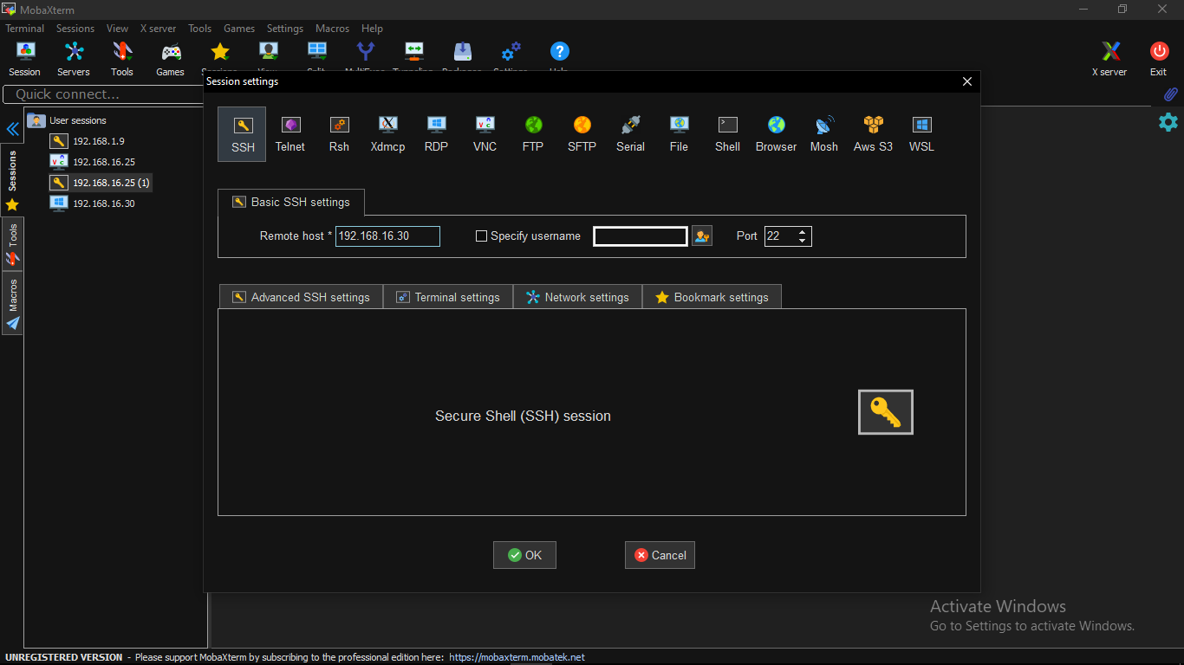Click the star favorites icon in sidebar
Image resolution: width=1184 pixels, height=665 pixels.
(12, 205)
